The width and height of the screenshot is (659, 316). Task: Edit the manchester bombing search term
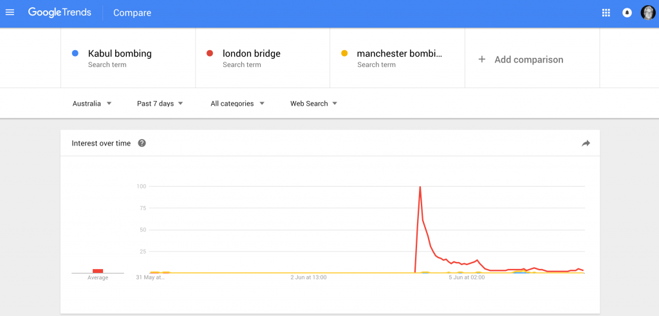(400, 54)
